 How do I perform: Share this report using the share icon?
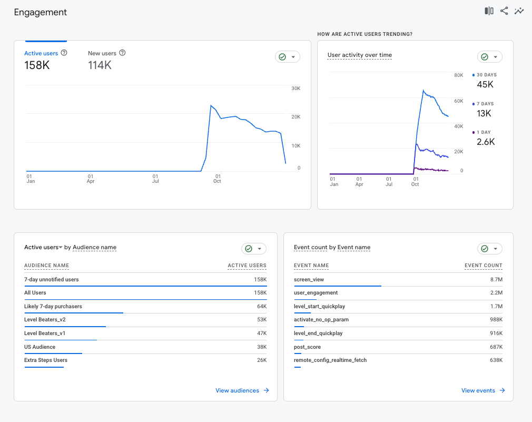[504, 11]
